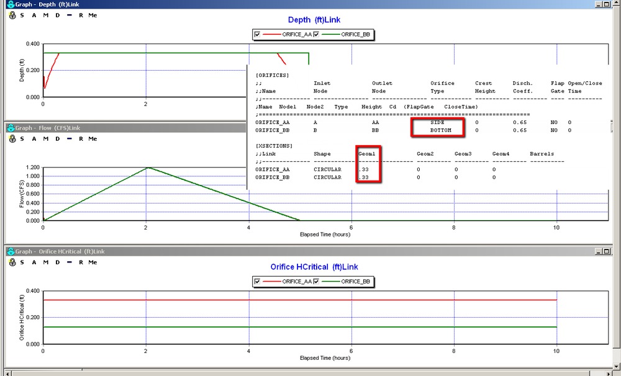This screenshot has height=376, width=621.
Task: Click the Me icon in the Flow graph toolbar
Action: [92, 138]
